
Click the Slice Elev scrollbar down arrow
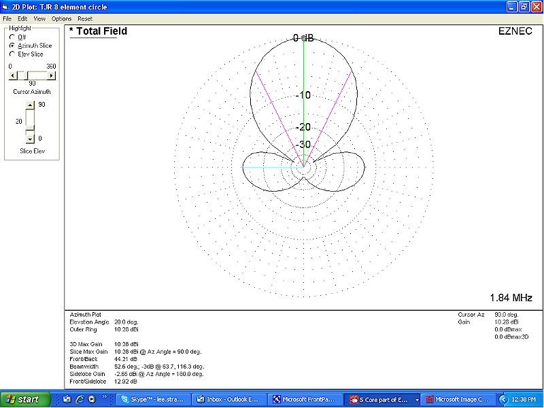(29, 138)
